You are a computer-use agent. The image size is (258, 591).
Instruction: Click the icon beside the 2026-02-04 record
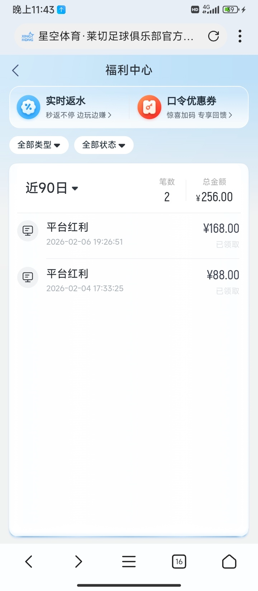(x=28, y=277)
